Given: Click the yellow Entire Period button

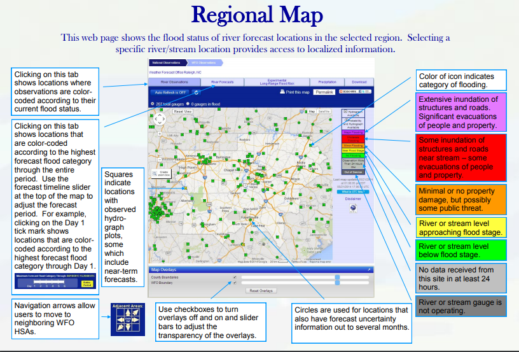Looking at the screenshot, I should point(87,284).
